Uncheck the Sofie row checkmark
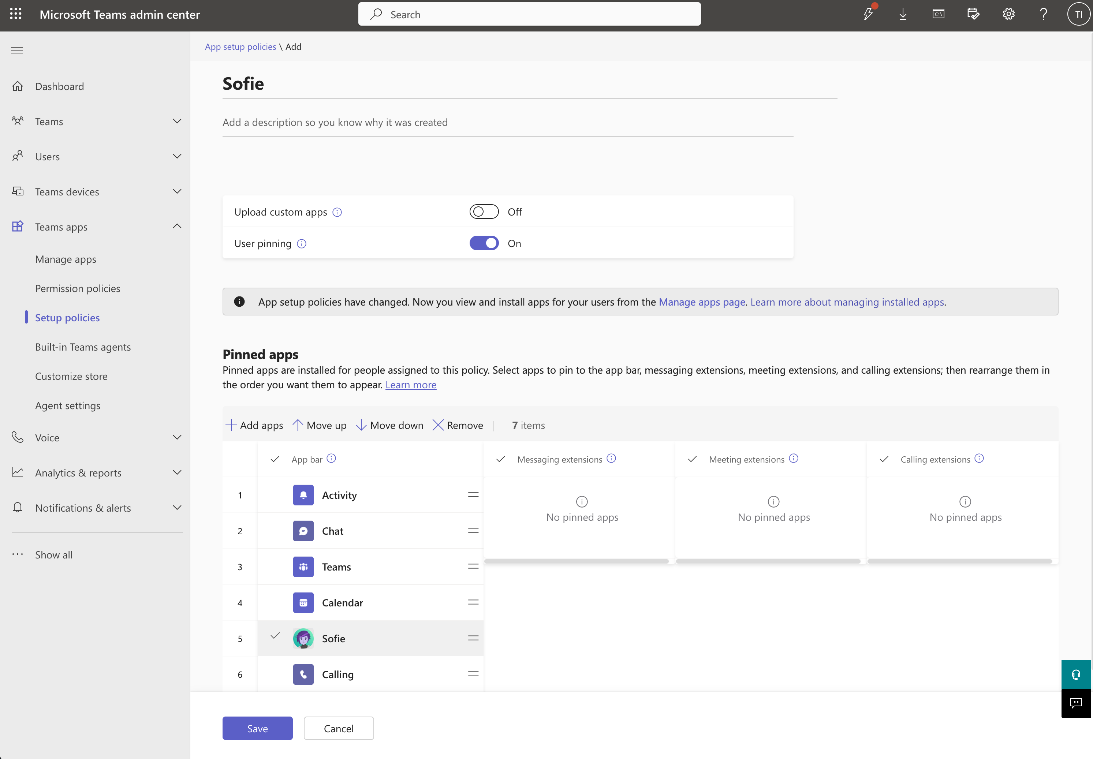1093x759 pixels. pos(275,636)
